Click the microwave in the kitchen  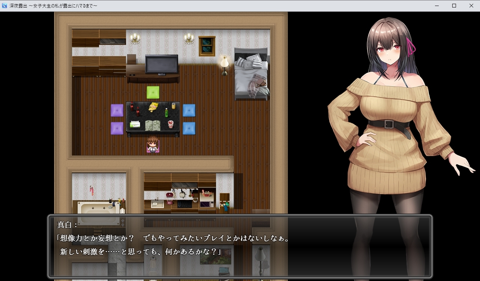point(207,204)
